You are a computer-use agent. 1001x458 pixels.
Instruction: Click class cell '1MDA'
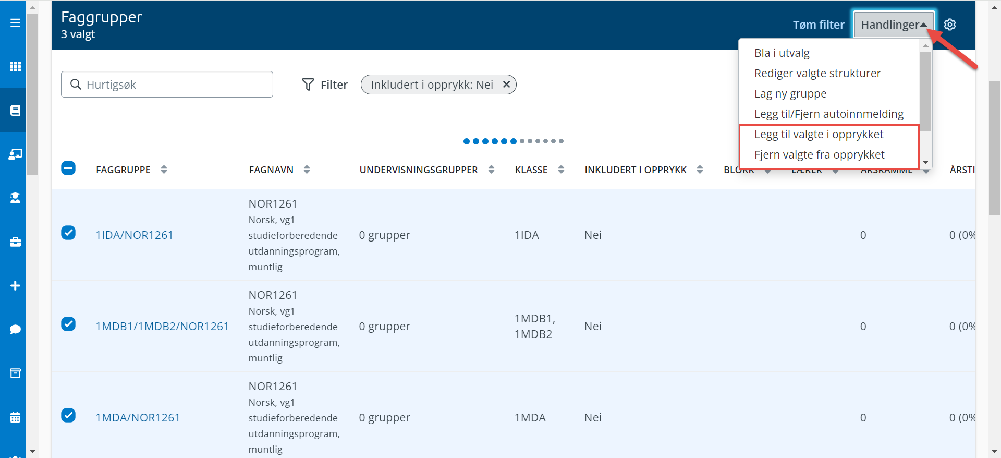(x=530, y=418)
